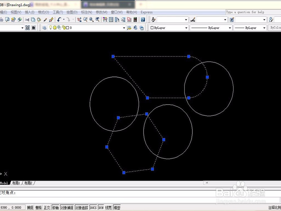This screenshot has height=211, width=281.
Task: Toggle DUCS dynamic UCS button
Action: 93,208
